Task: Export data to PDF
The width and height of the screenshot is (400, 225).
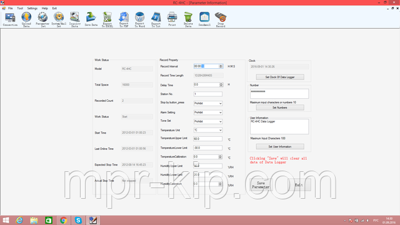Action: (124, 19)
